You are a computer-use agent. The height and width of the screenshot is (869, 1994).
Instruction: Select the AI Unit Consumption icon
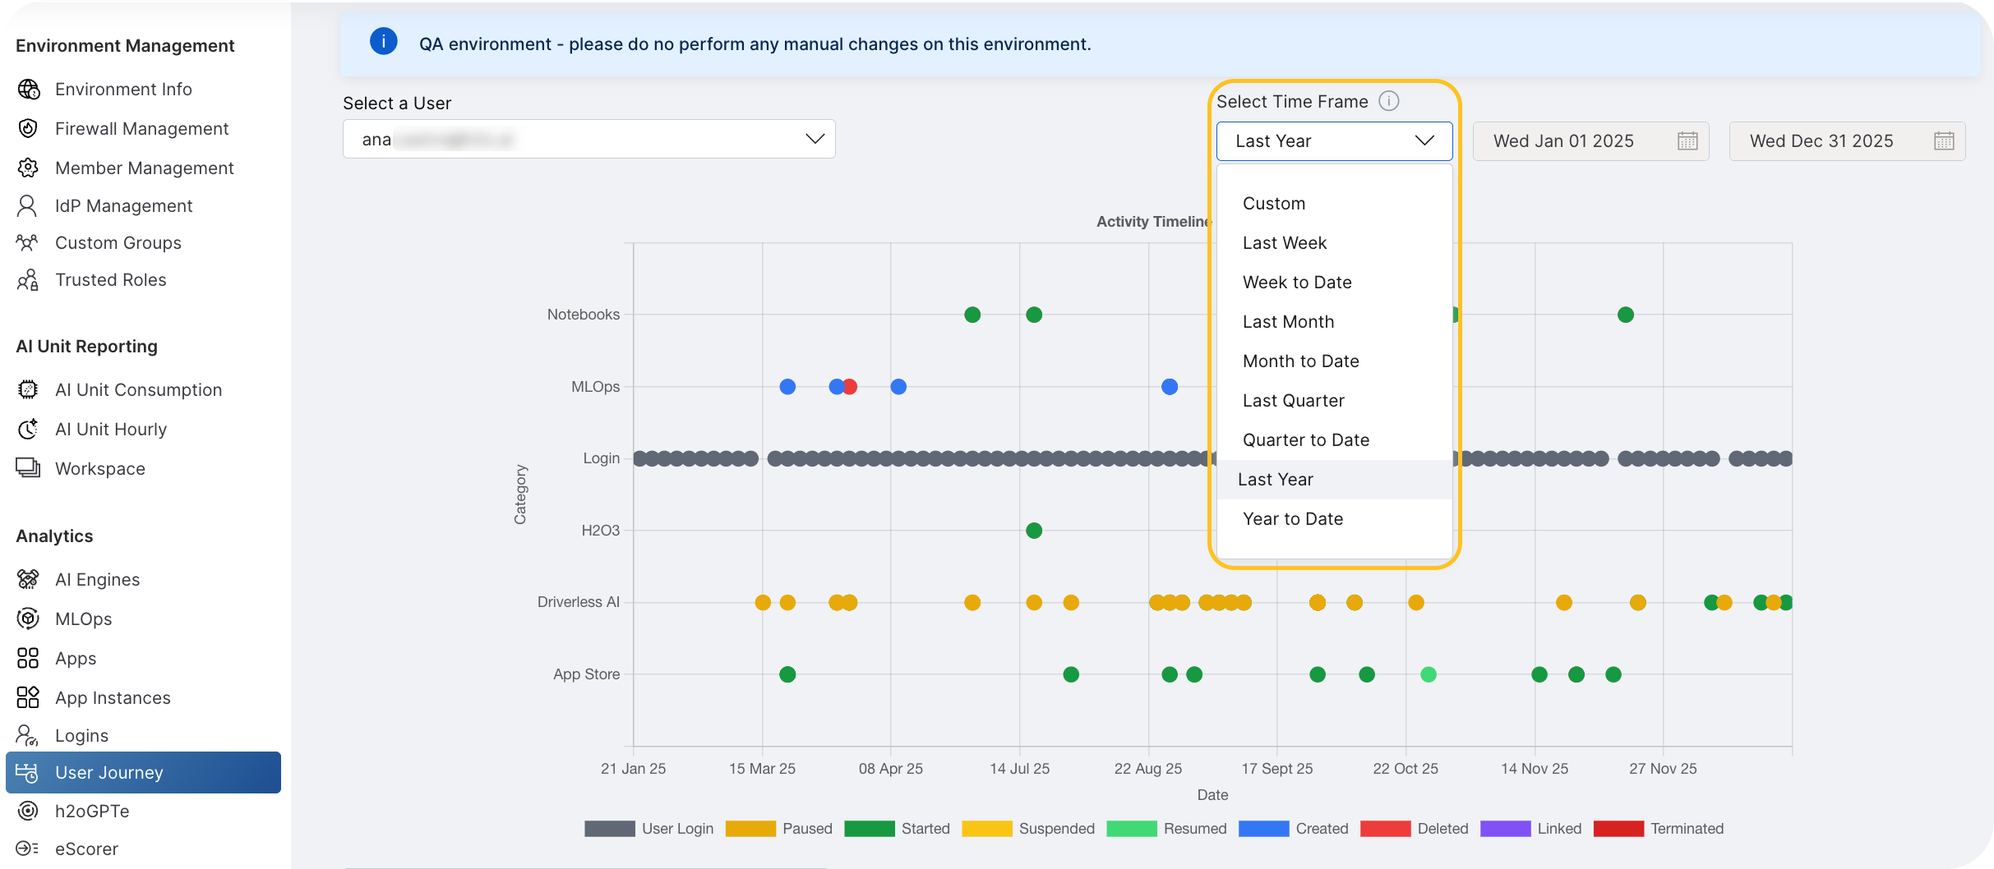[x=27, y=389]
